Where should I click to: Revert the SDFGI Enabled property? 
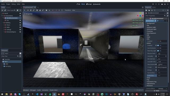pos(156,45)
